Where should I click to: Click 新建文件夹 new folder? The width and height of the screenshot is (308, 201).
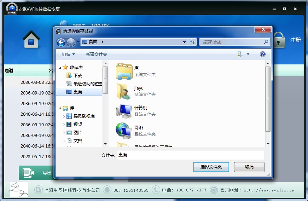[96, 54]
